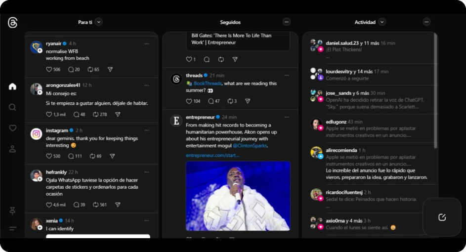Open the BookThreads tag link
Image resolution: width=466 pixels, height=252 pixels.
point(208,84)
